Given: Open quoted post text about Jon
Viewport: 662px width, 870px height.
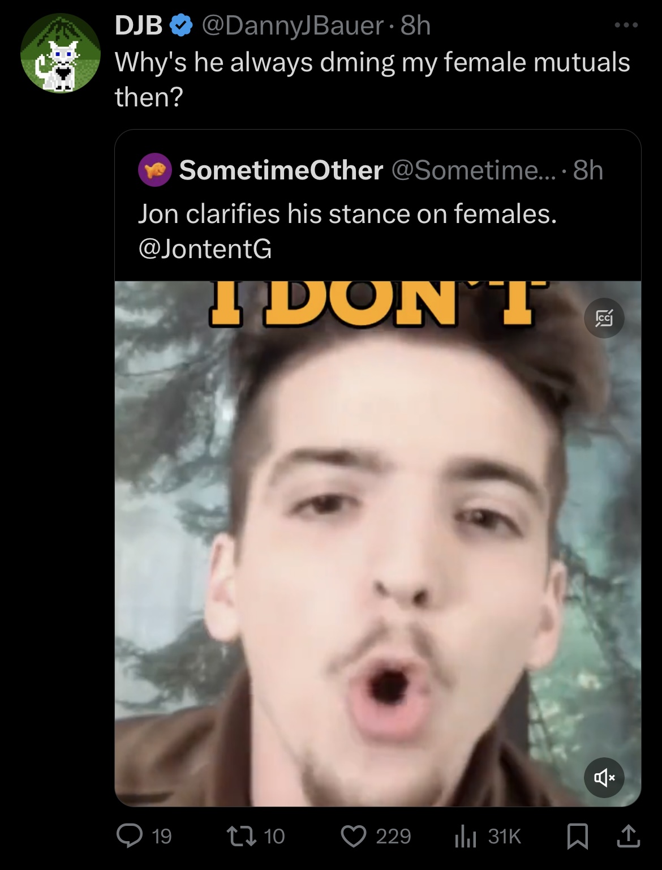Looking at the screenshot, I should click(347, 213).
